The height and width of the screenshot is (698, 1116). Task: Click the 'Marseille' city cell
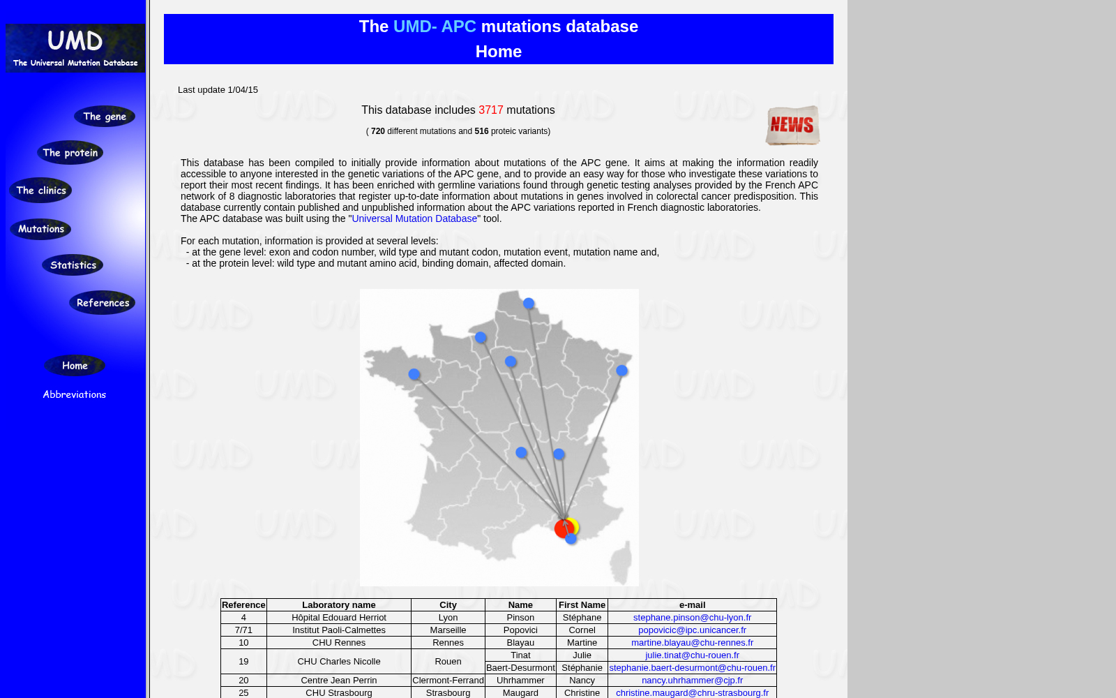(x=448, y=630)
